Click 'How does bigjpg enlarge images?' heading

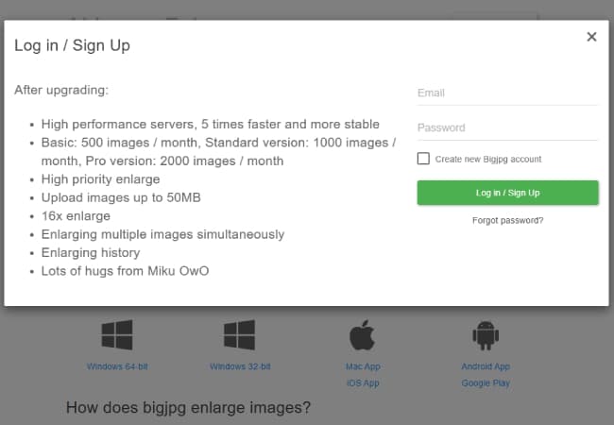point(188,407)
